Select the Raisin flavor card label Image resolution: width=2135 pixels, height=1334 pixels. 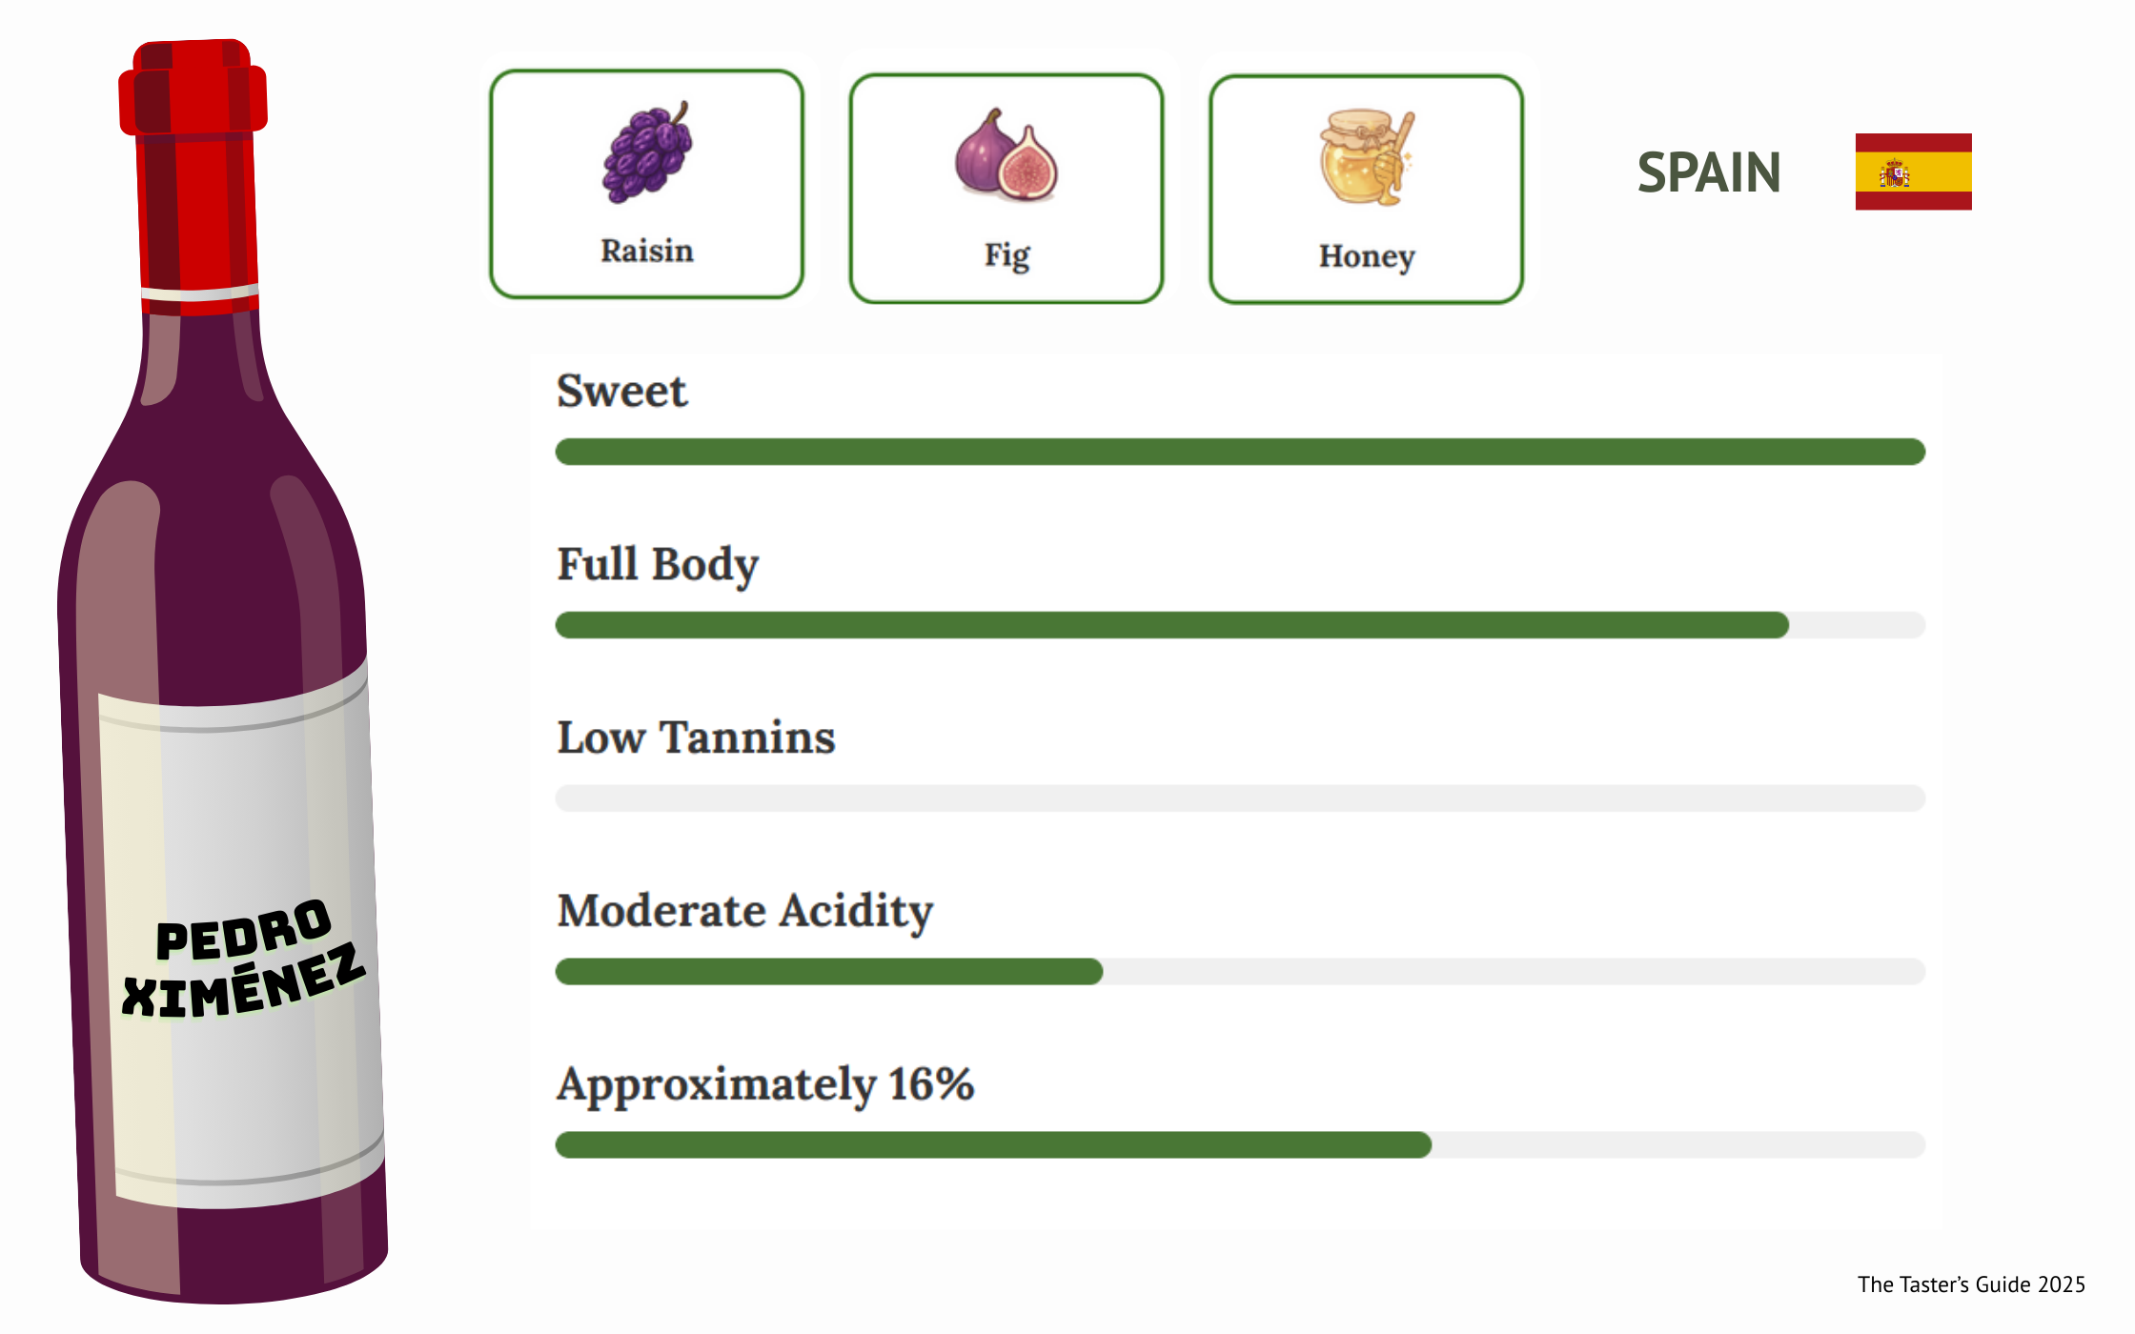[x=647, y=251]
